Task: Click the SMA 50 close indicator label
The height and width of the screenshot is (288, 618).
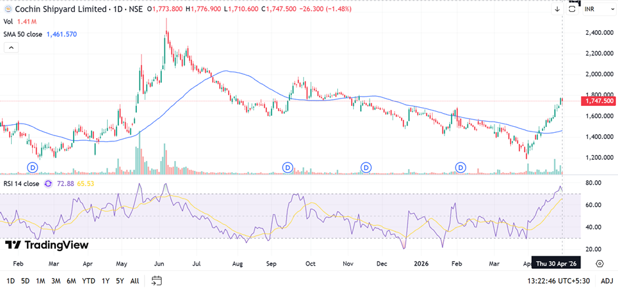Action: pos(23,34)
